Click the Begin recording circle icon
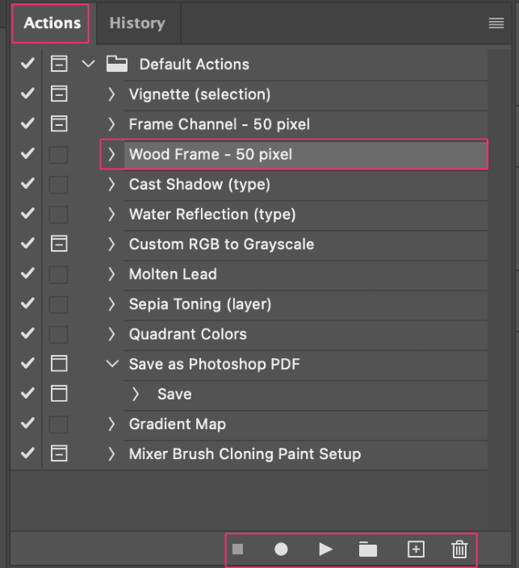 (x=281, y=549)
